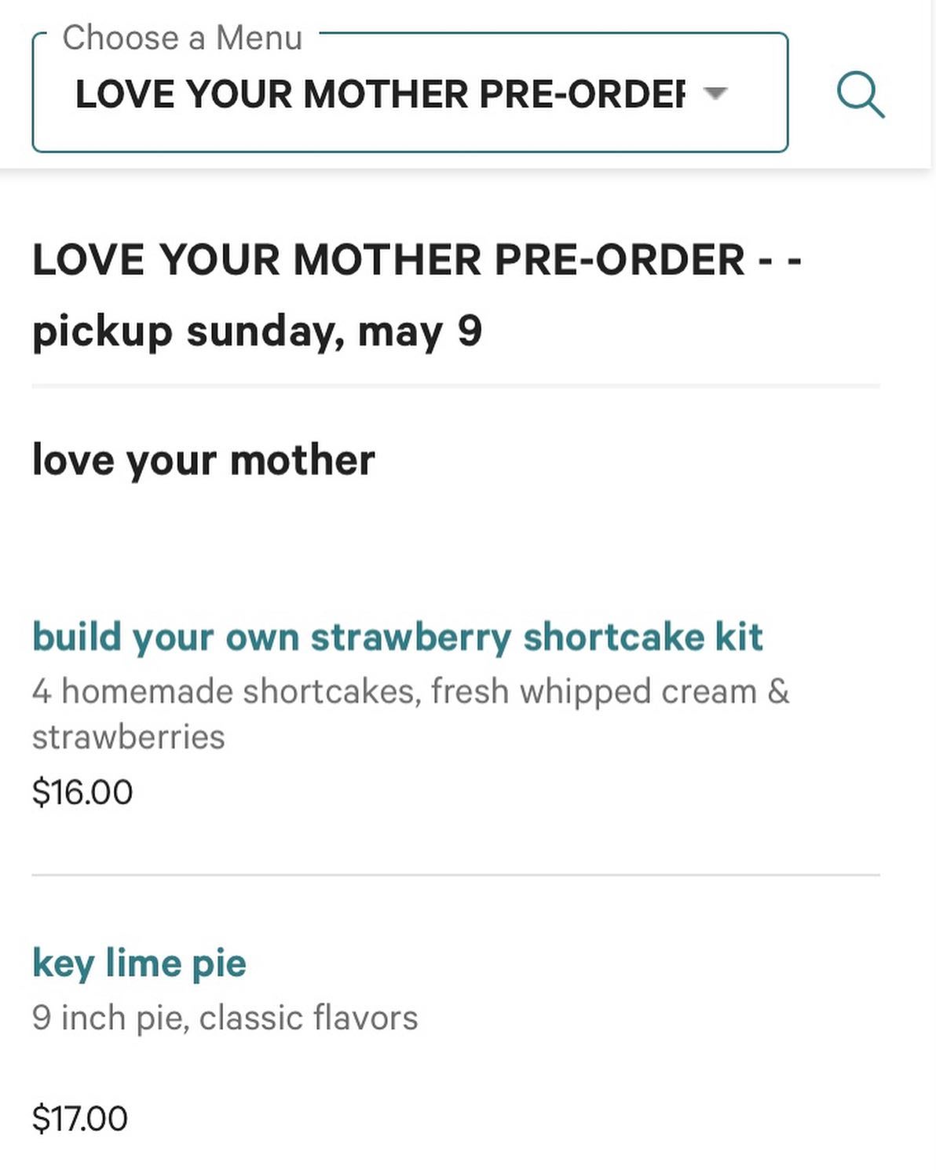Open the selected menu combo box text

click(x=379, y=94)
